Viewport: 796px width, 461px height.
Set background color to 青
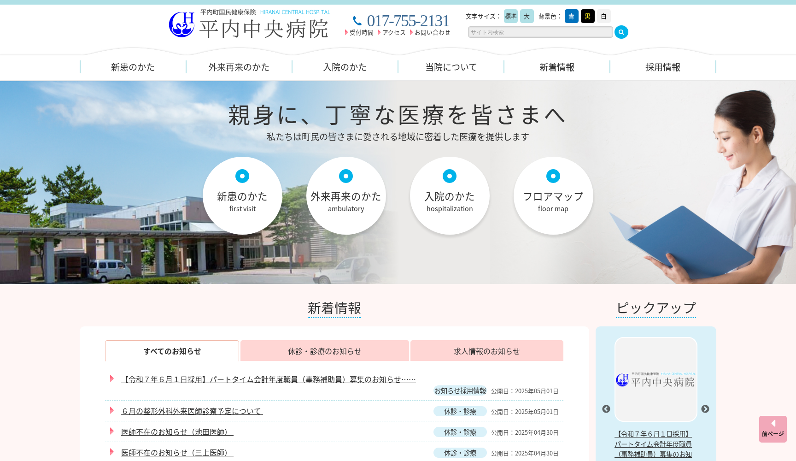point(571,16)
